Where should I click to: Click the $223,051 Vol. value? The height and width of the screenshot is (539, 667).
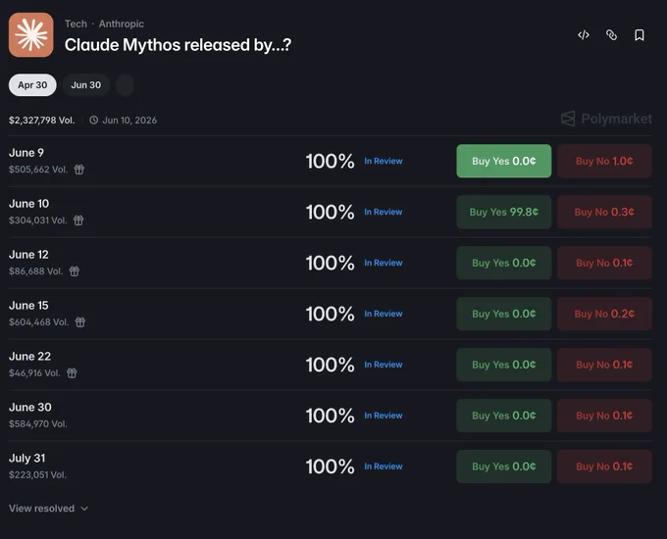pyautogui.click(x=37, y=475)
